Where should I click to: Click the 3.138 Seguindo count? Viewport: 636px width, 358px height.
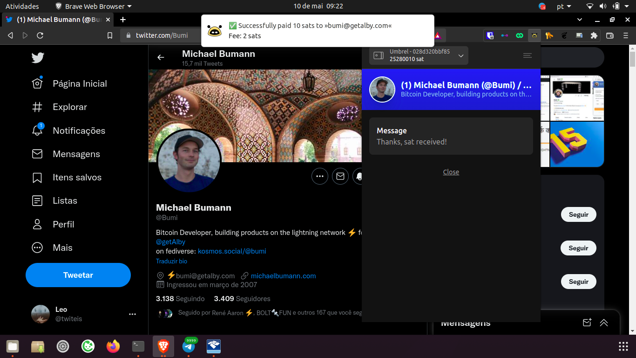(180, 299)
